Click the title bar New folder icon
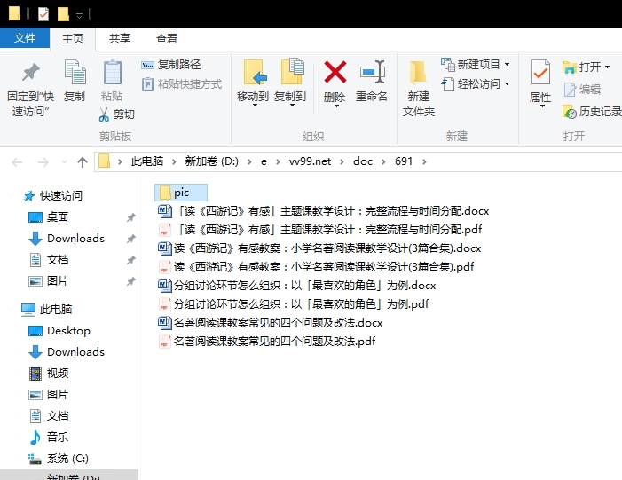 pyautogui.click(x=64, y=14)
